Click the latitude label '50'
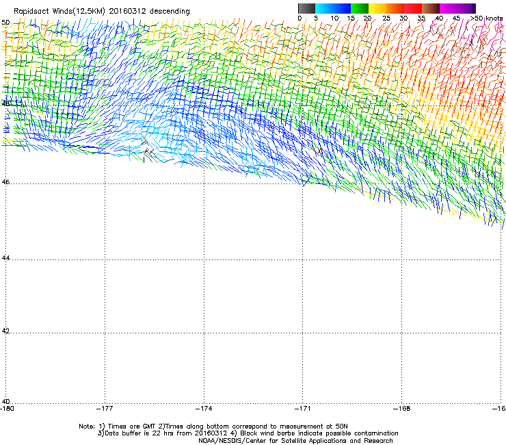 point(5,23)
